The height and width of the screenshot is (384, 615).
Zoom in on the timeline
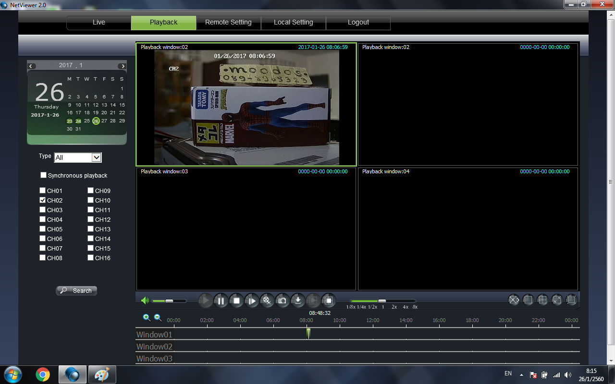147,317
